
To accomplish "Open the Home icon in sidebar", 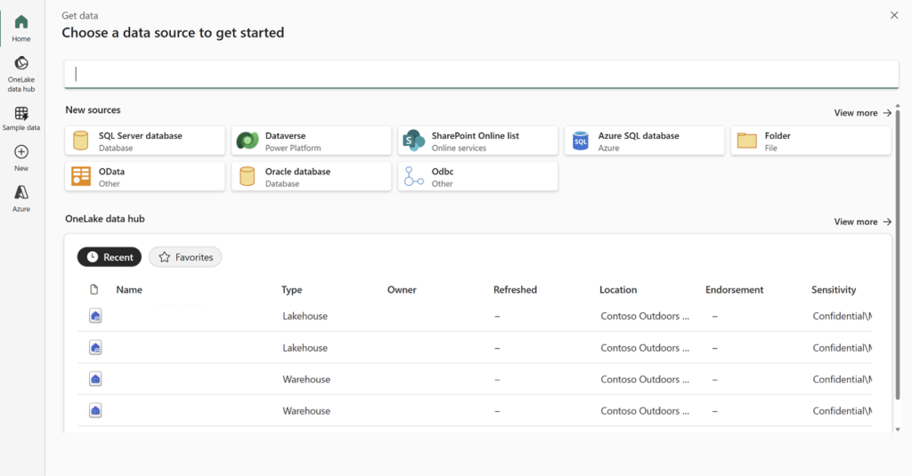I will pyautogui.click(x=21, y=22).
